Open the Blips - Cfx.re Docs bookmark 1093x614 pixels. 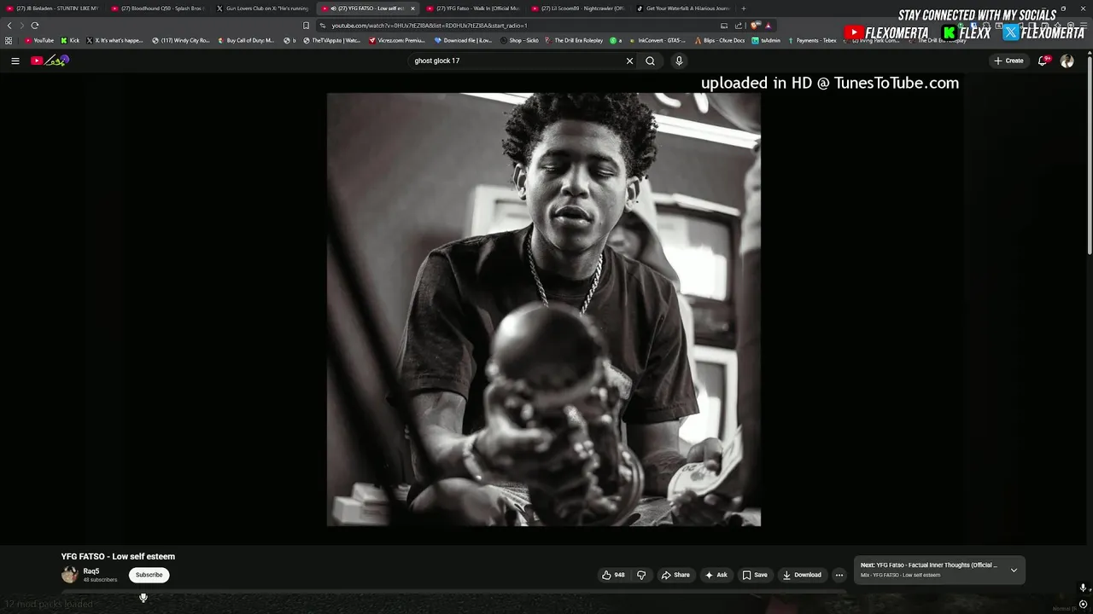tap(720, 40)
